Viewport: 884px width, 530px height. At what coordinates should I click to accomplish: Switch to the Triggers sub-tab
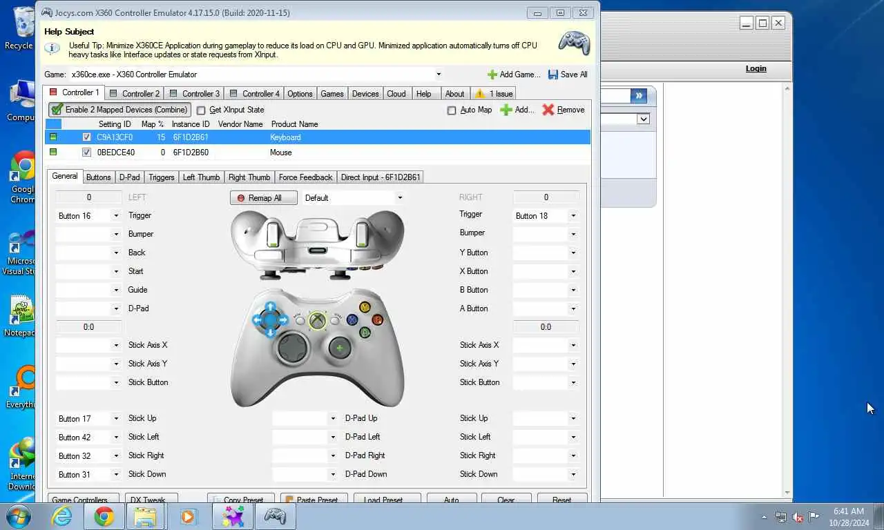coord(162,177)
